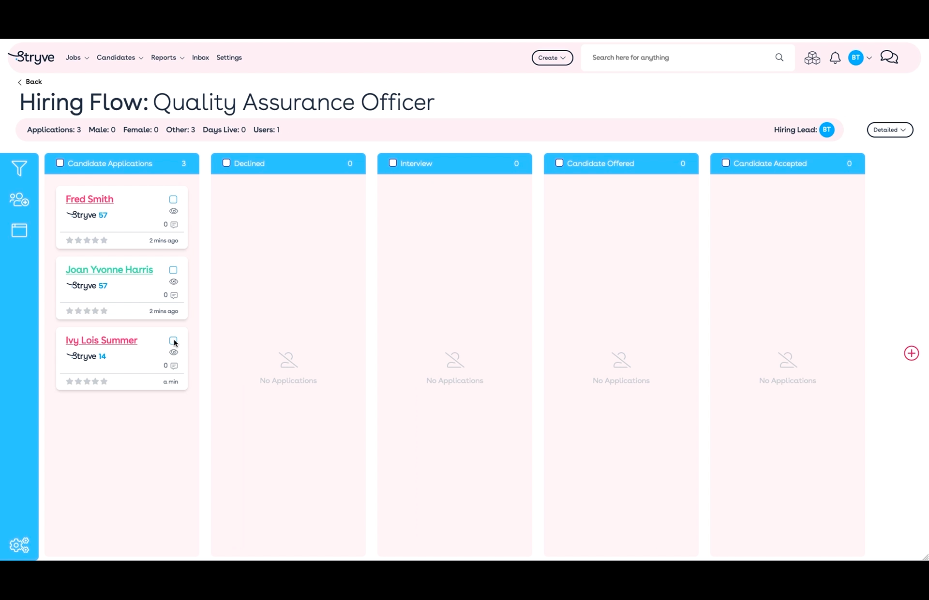Open Fred Smith's profile

[90, 199]
